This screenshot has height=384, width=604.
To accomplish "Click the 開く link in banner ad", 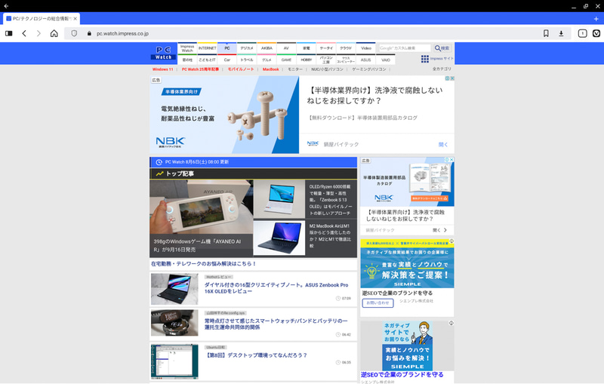I will 443,145.
